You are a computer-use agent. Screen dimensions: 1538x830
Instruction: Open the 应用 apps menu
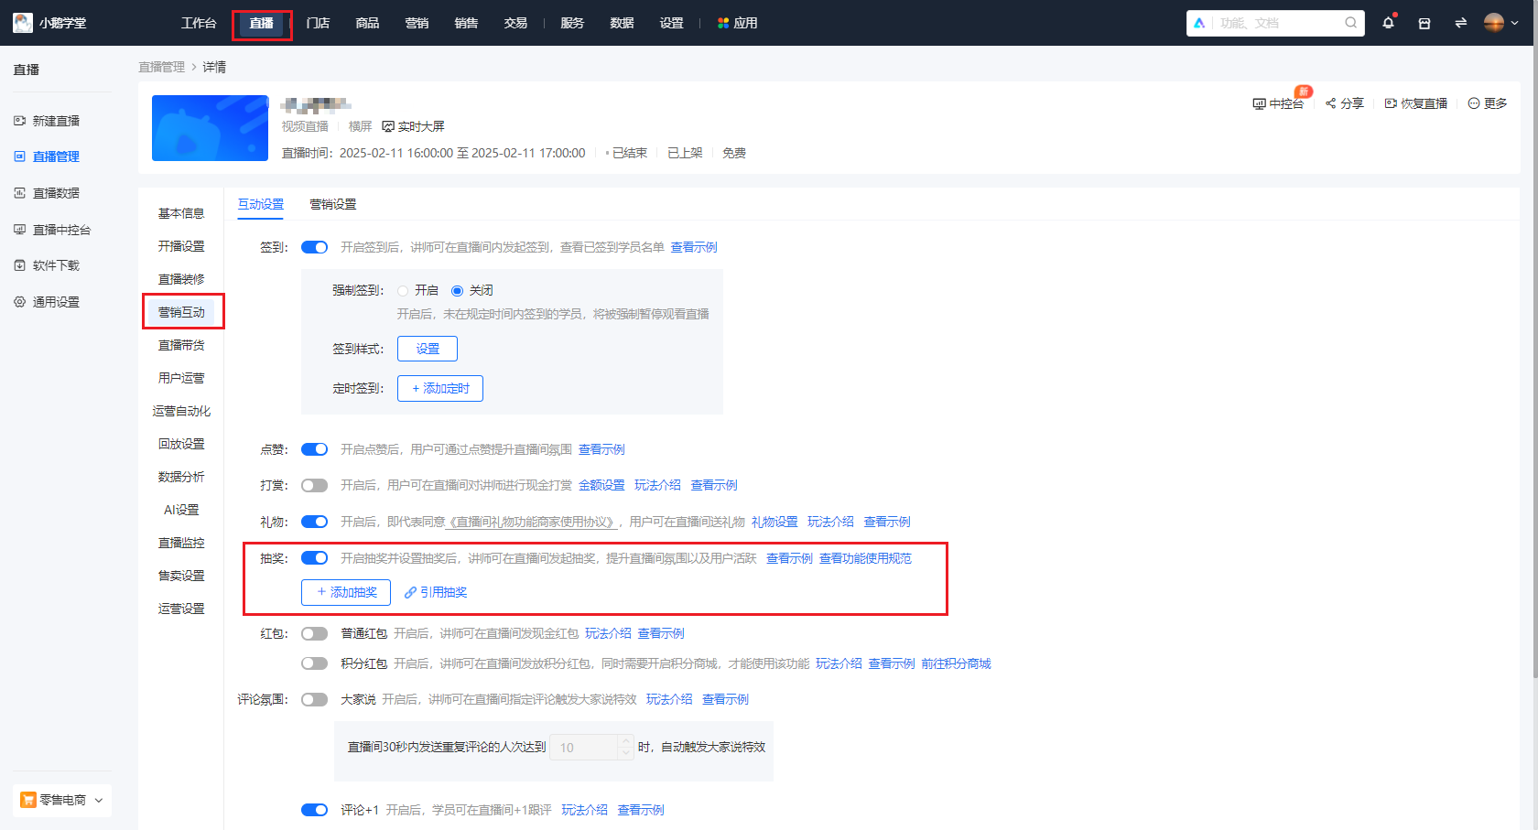coord(737,23)
